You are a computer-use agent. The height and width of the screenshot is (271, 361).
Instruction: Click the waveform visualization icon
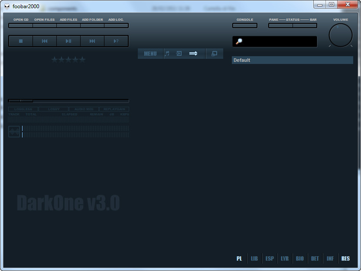click(x=14, y=131)
